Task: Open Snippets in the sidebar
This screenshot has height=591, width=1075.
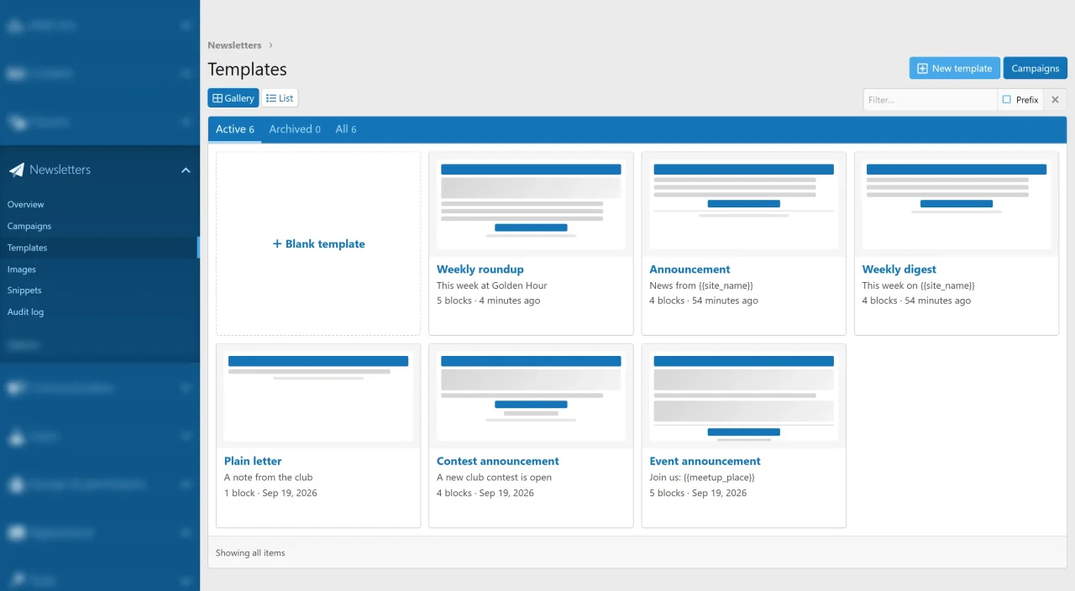Action: [24, 290]
